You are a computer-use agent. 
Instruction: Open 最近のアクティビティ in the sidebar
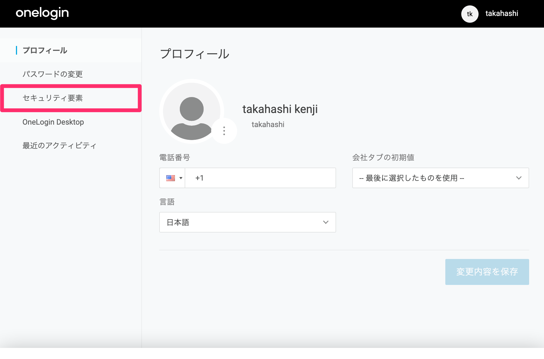pyautogui.click(x=59, y=145)
